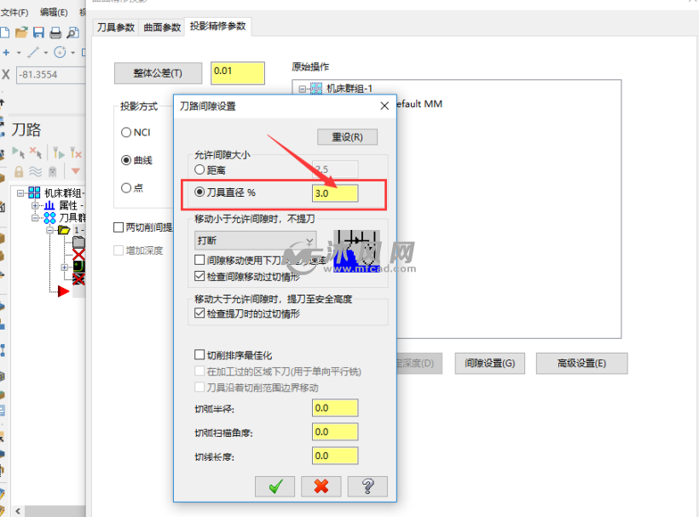Expand the 属性 tree node
Image resolution: width=699 pixels, height=517 pixels.
click(35, 205)
